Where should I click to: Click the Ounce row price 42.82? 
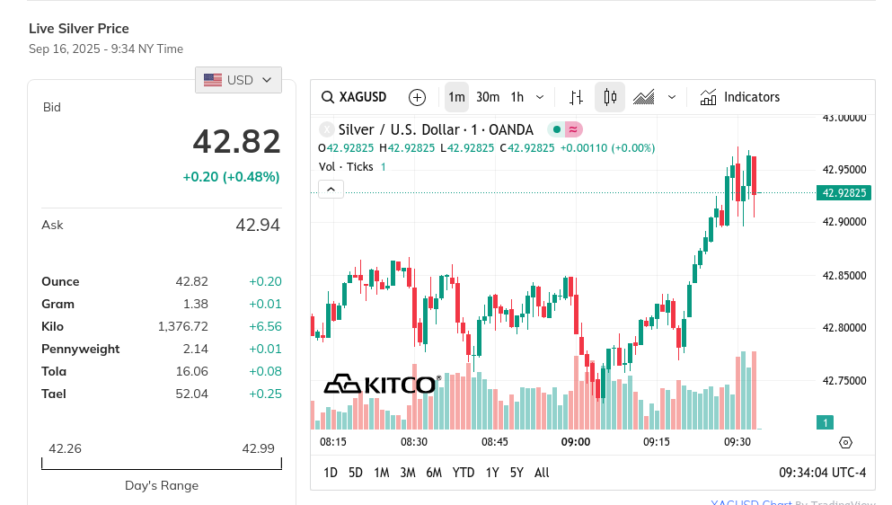click(x=191, y=281)
